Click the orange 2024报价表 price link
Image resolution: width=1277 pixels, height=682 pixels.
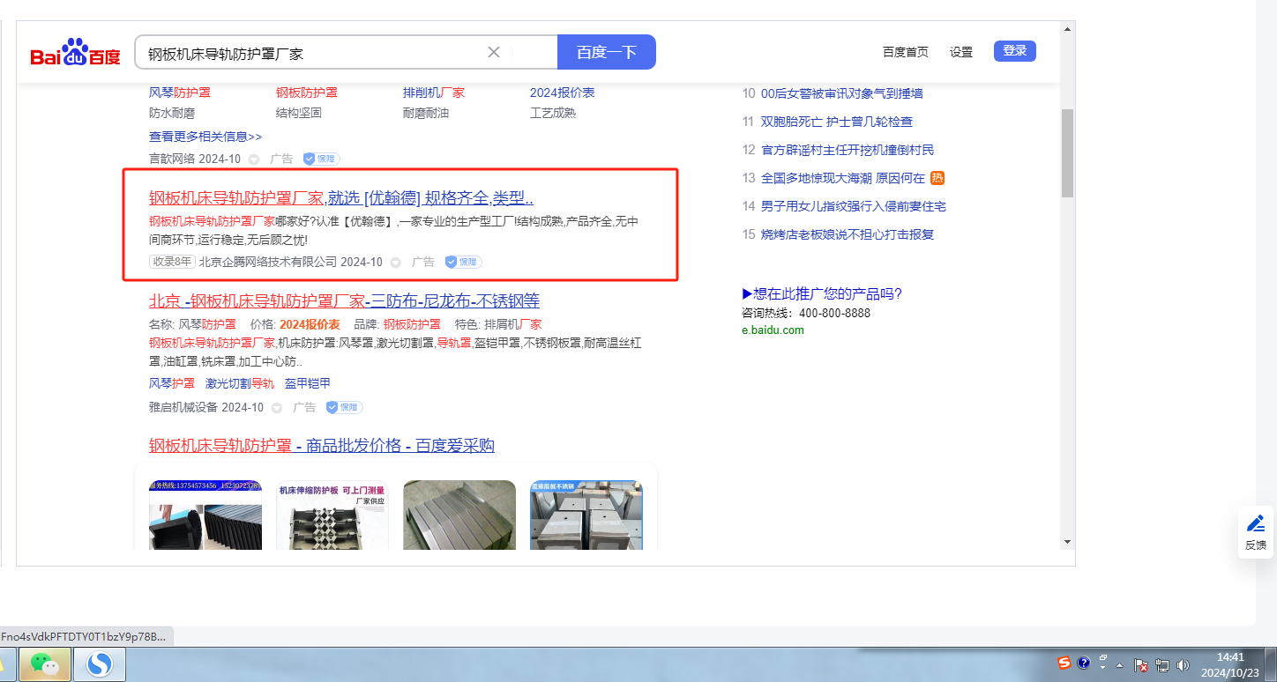coord(310,324)
